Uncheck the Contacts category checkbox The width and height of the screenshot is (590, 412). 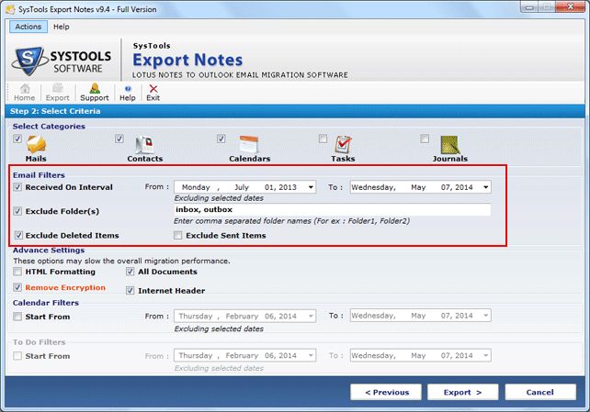119,139
